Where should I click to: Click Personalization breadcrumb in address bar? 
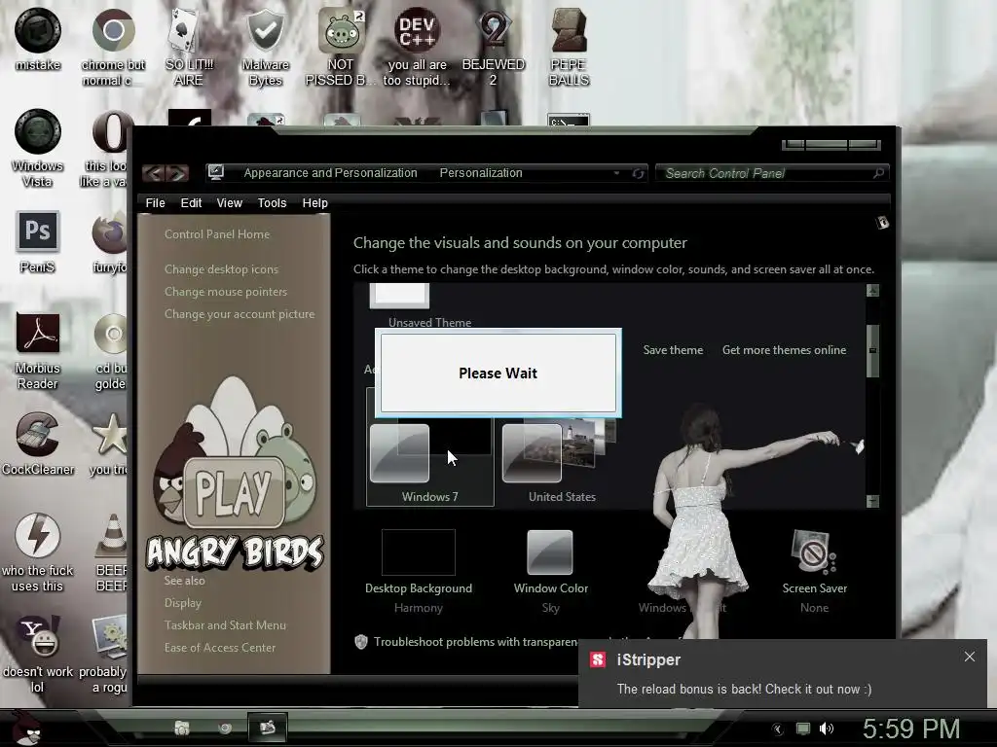pyautogui.click(x=481, y=173)
